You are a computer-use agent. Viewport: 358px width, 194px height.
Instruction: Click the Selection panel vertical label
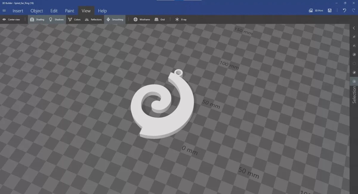point(354,95)
